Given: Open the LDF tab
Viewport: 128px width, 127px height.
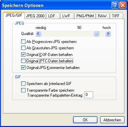Looking at the screenshot, I should click(x=53, y=16).
